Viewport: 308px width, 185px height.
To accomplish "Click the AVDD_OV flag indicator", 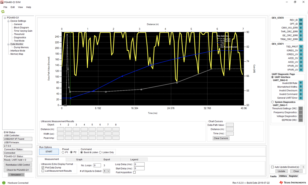I will 301,58.
